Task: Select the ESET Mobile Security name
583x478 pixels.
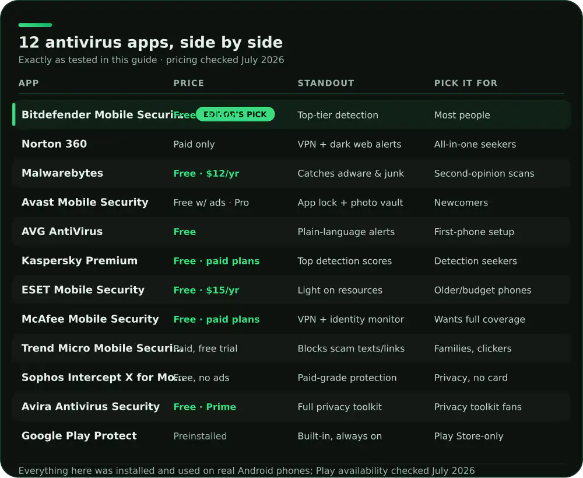Action: point(83,289)
